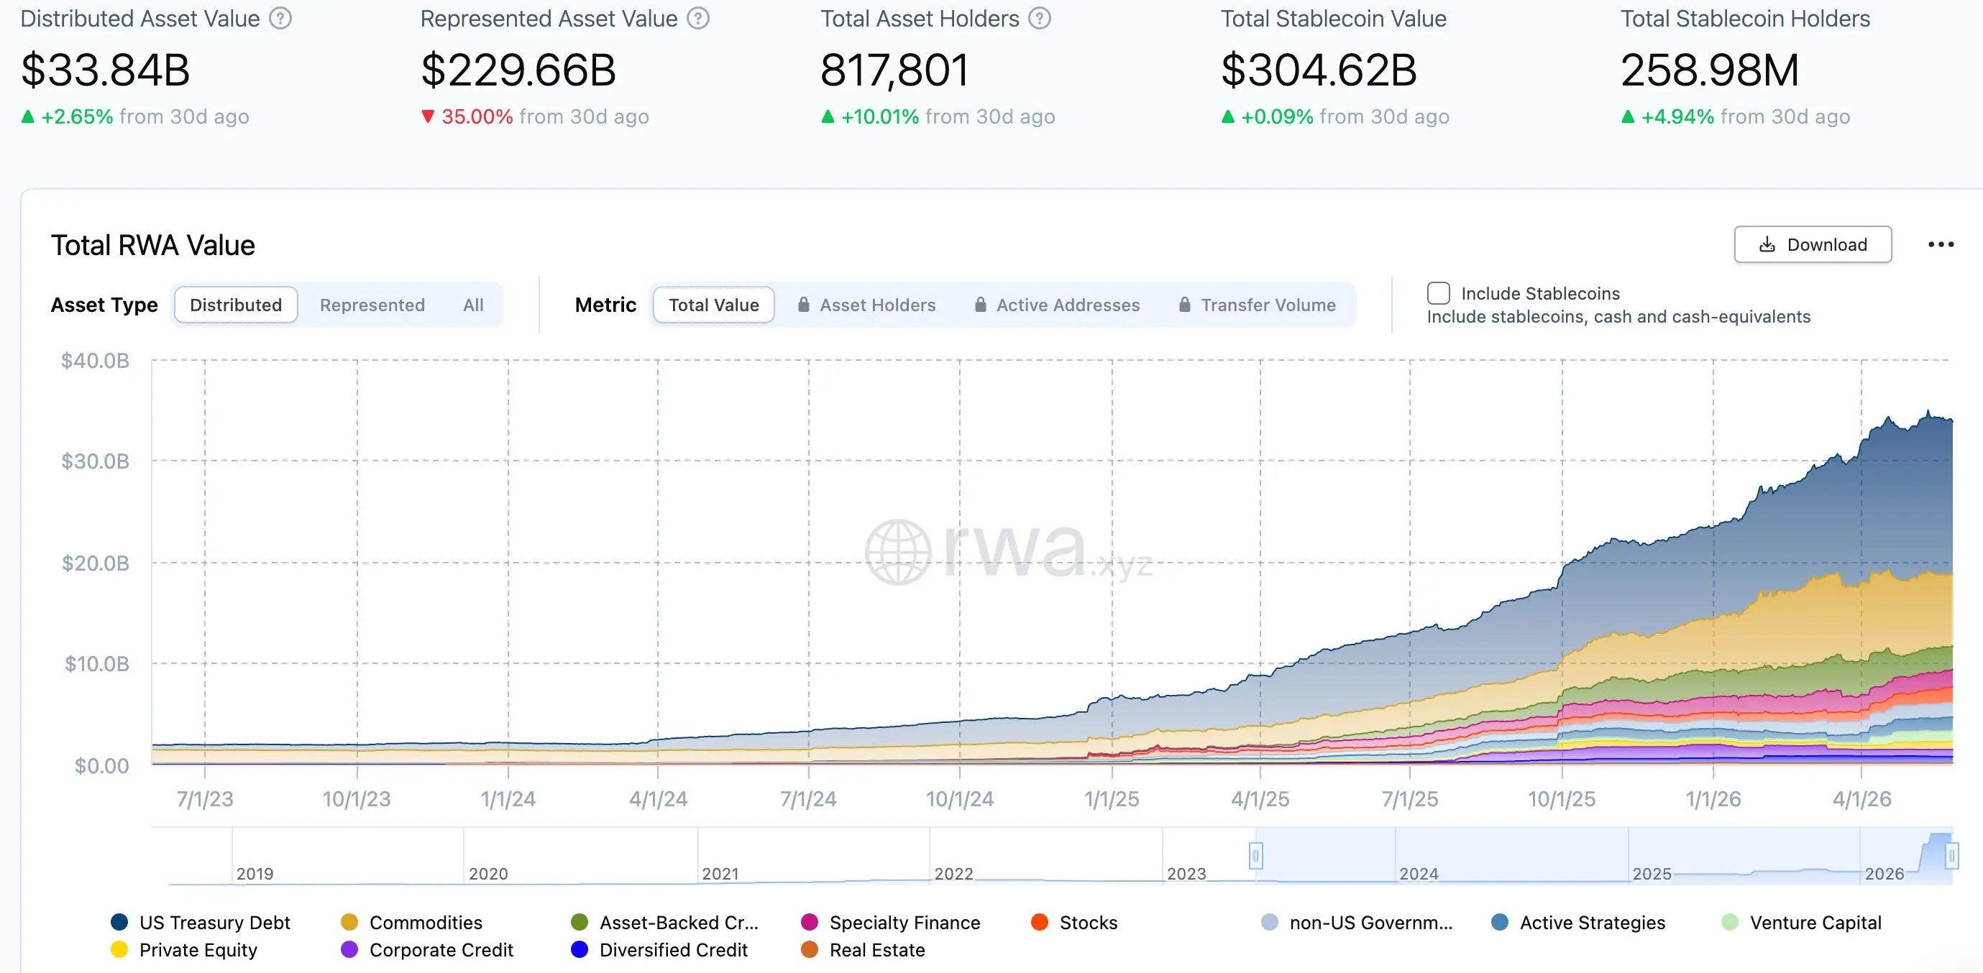Click the rwa.xyz globe watermark logo

[898, 553]
